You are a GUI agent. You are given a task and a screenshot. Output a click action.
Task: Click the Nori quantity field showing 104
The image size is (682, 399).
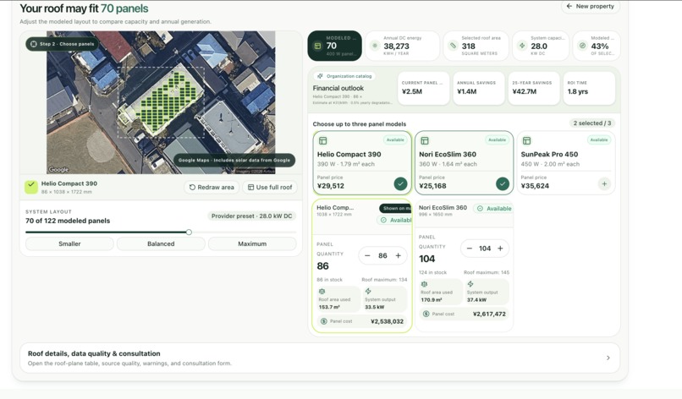[485, 249]
